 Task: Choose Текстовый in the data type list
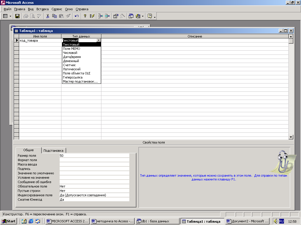[x=82, y=45]
